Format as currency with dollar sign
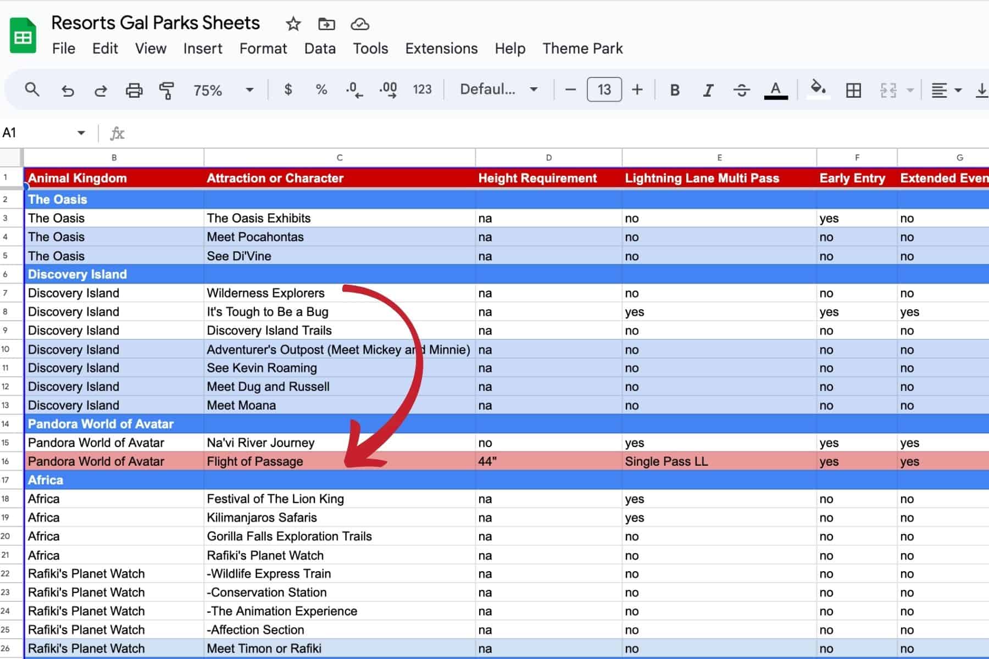Image resolution: width=989 pixels, height=659 pixels. coord(288,90)
